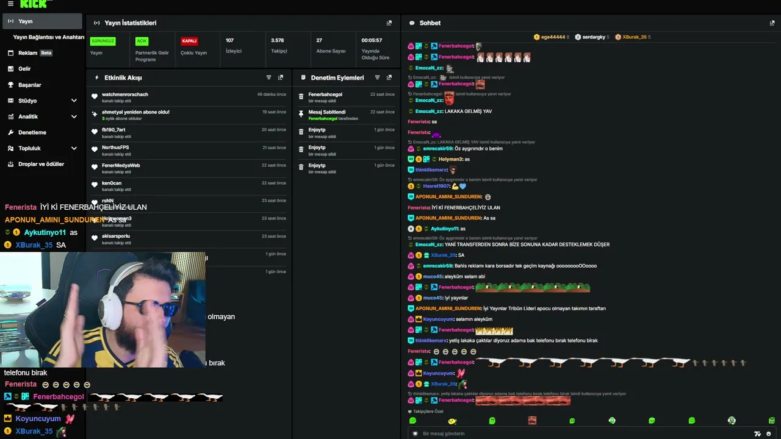Click the Topluluk people icon
The height and width of the screenshot is (439, 781).
(x=10, y=148)
